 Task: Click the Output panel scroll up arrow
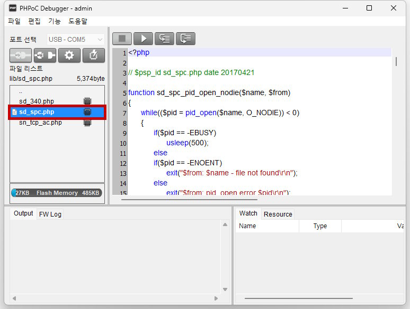coord(225,224)
